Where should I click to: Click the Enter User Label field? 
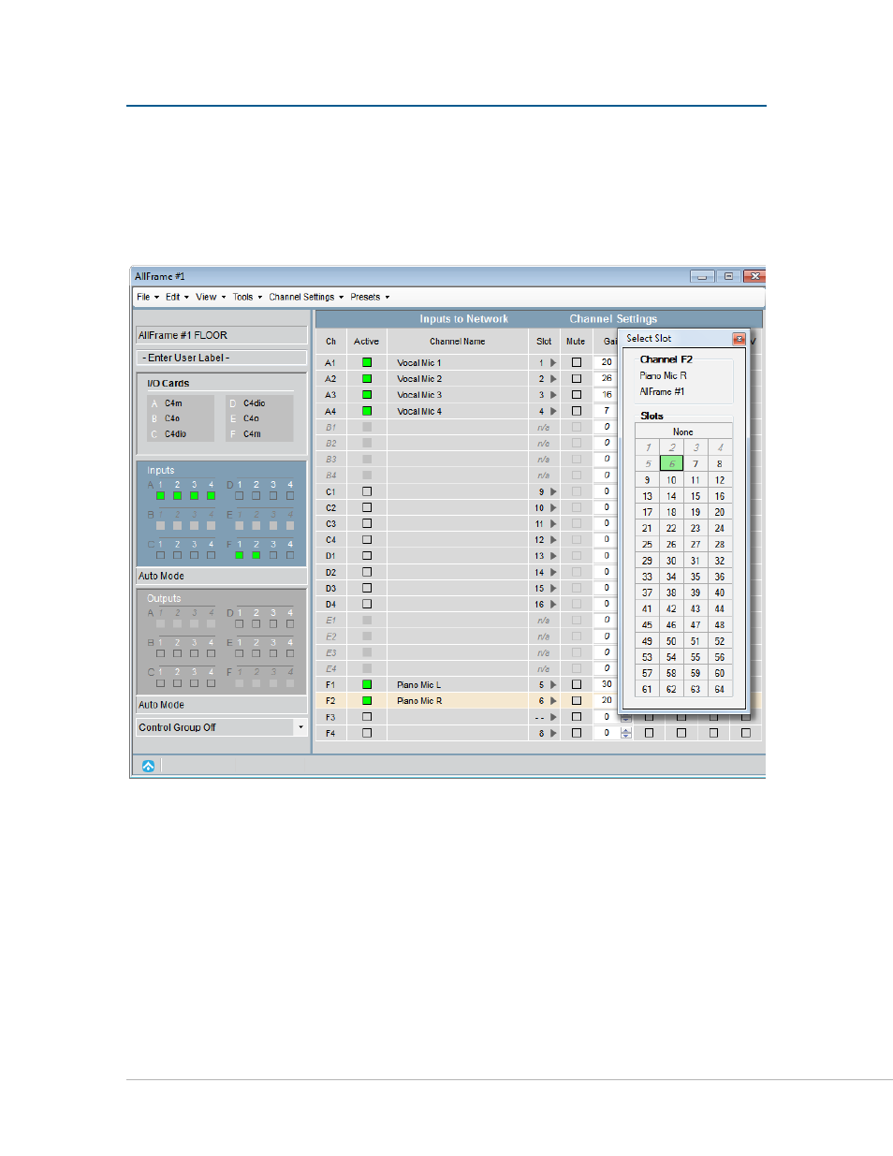click(222, 358)
